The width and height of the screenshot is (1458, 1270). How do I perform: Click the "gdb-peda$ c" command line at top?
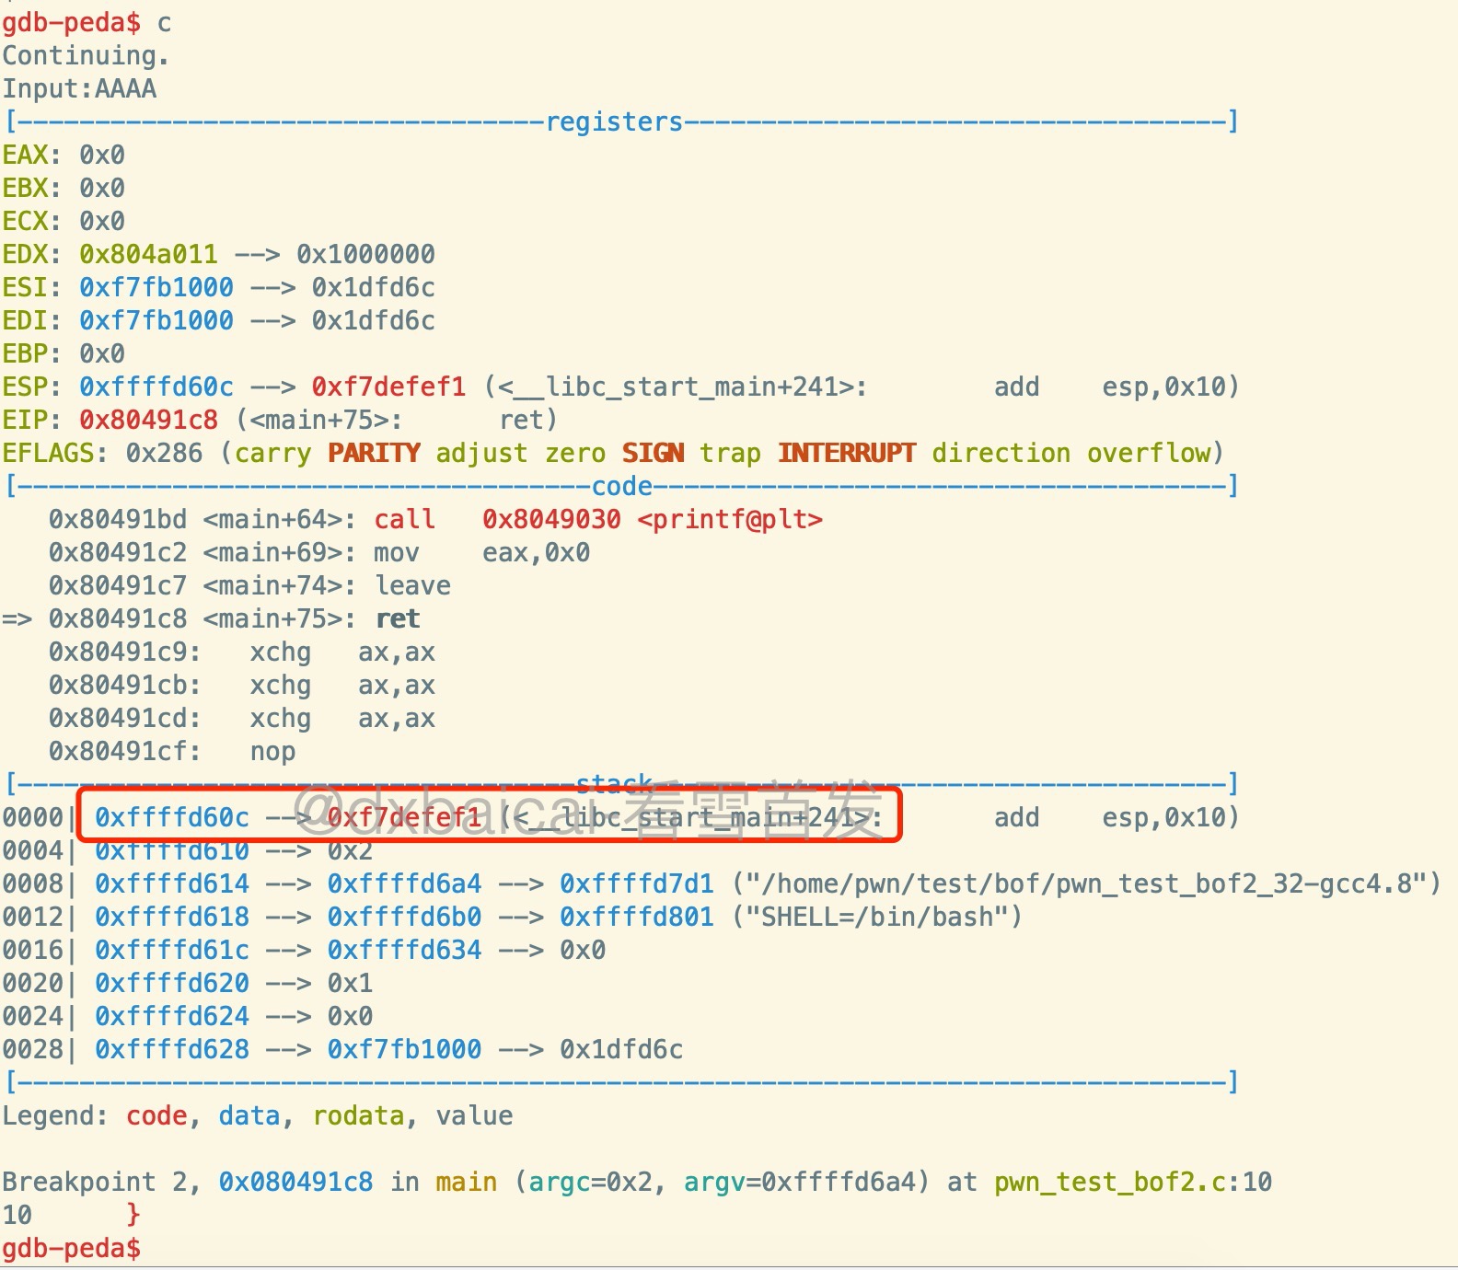coord(87,23)
